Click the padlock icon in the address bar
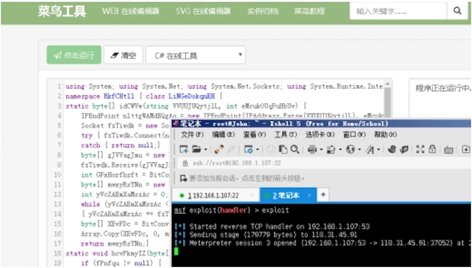472x268 pixels. (x=185, y=163)
